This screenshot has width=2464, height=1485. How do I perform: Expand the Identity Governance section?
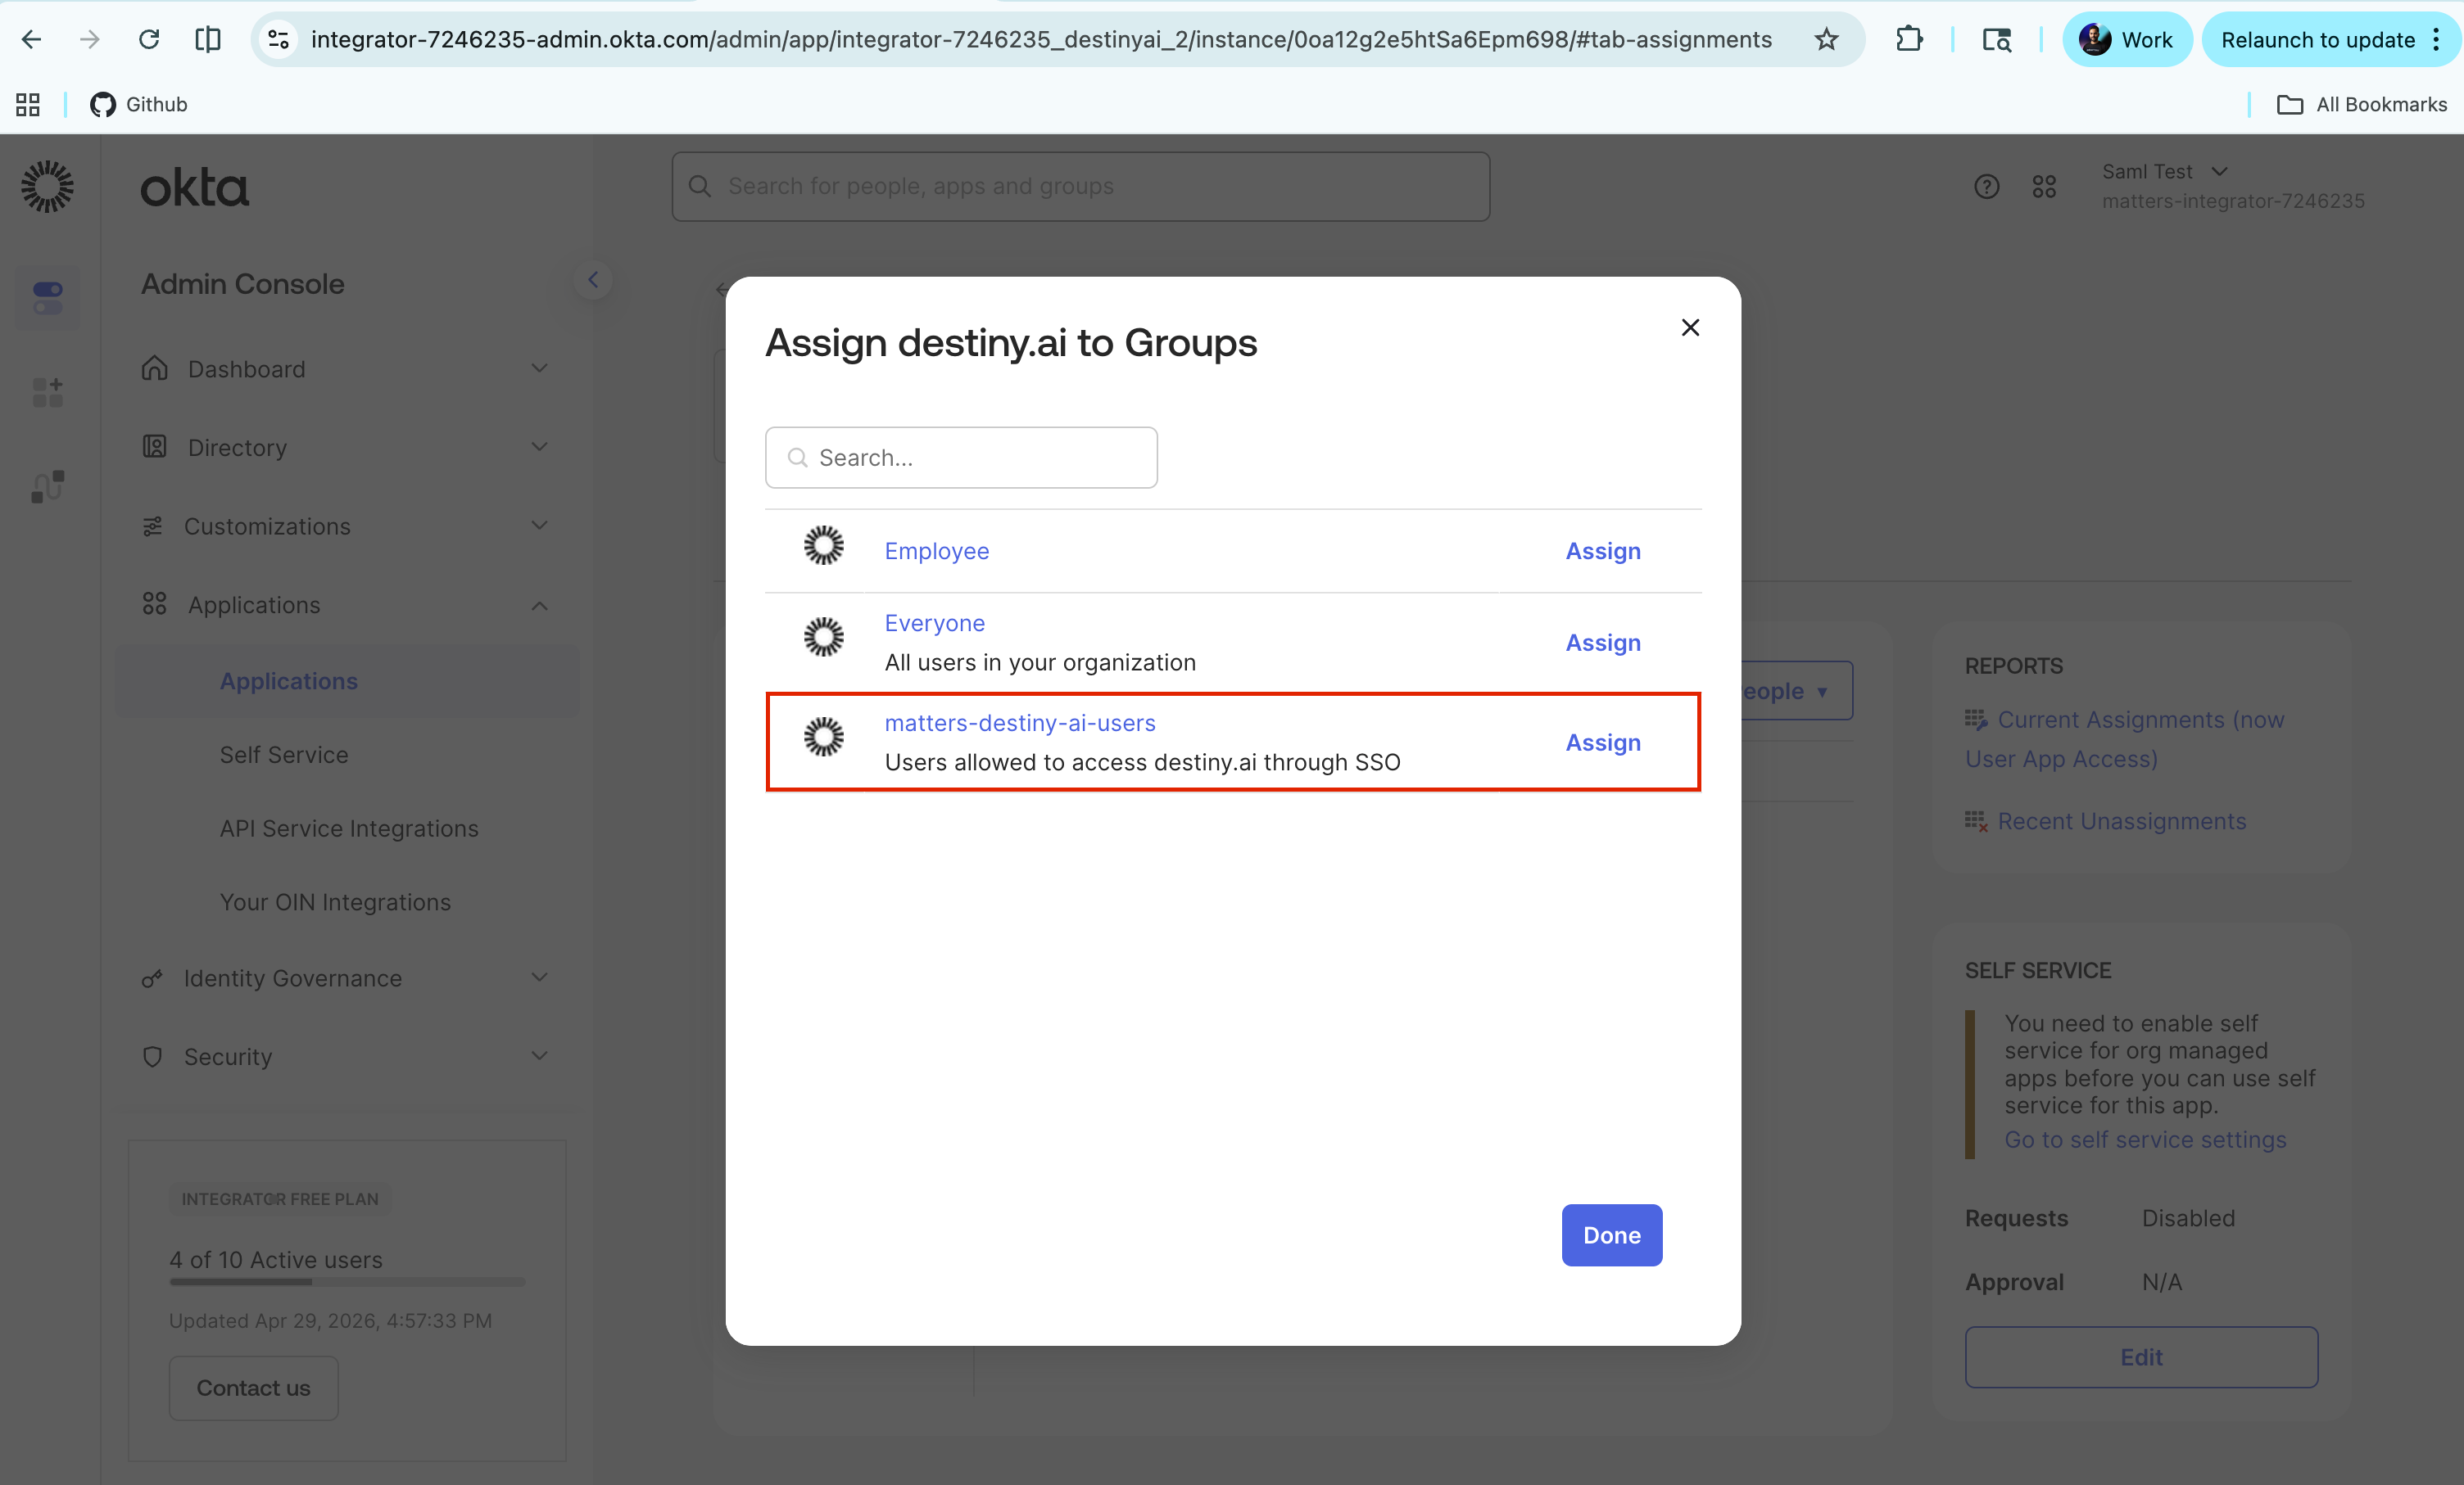tap(345, 977)
